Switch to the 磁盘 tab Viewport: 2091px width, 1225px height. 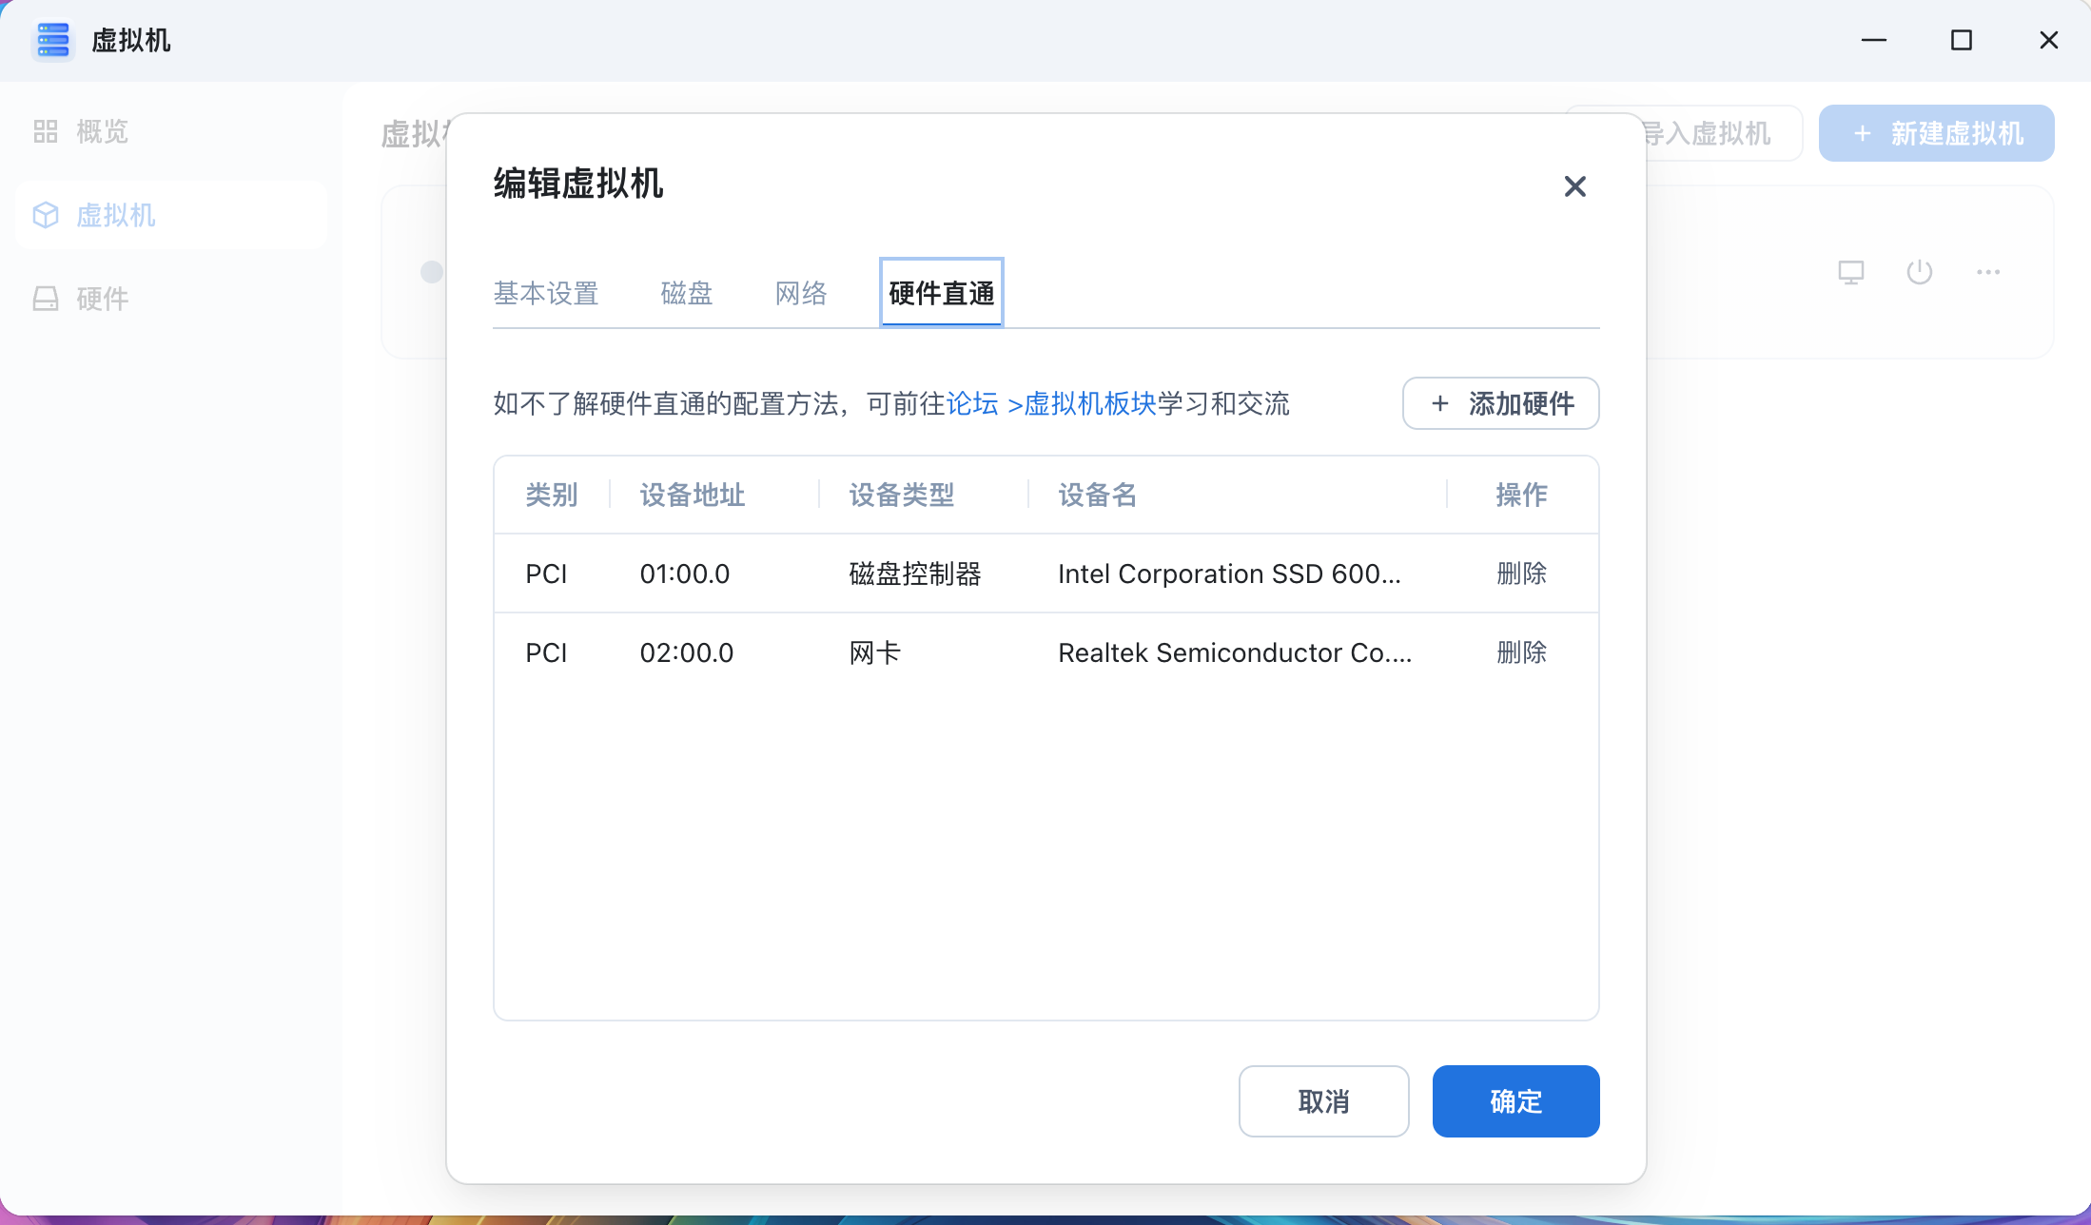pyautogui.click(x=687, y=293)
